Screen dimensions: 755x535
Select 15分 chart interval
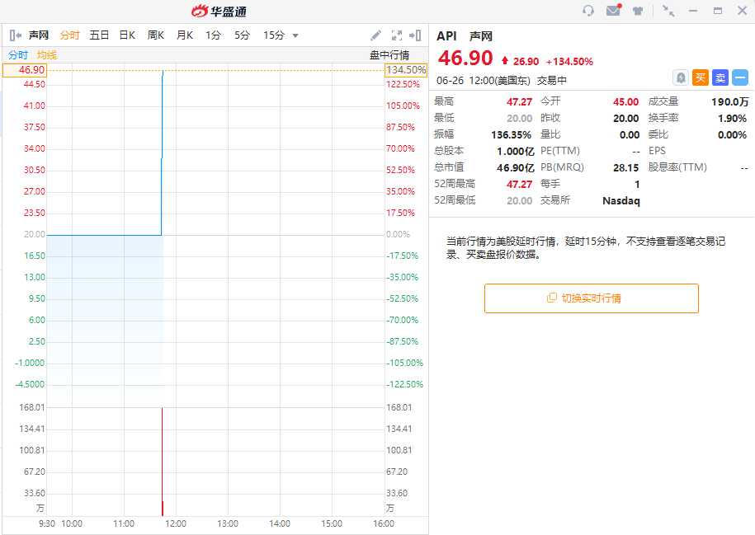coord(274,35)
